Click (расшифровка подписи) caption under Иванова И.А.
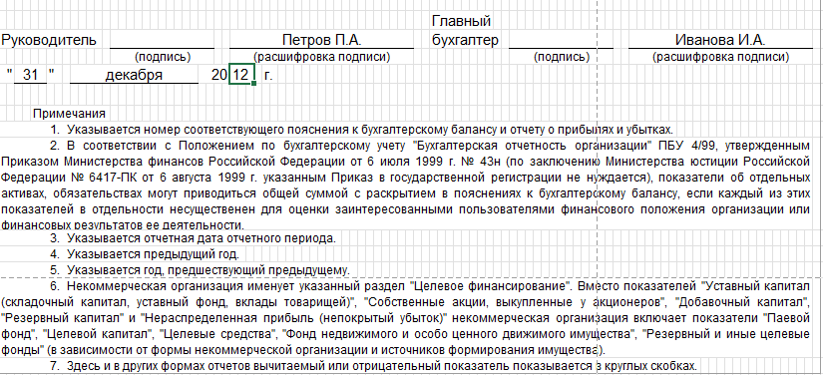 720,57
